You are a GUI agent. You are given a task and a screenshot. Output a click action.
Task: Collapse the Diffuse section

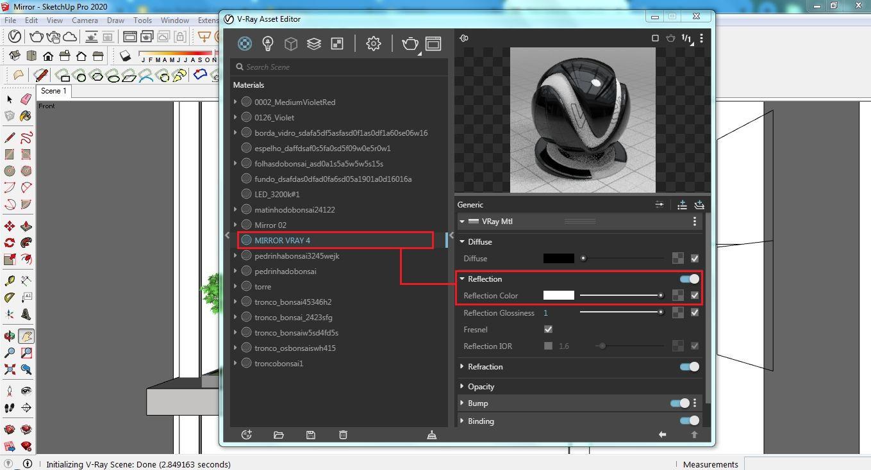462,241
